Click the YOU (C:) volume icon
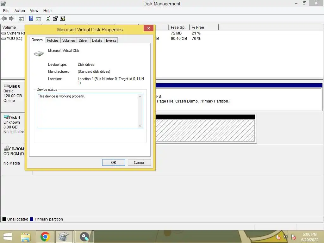Screen dimensions: 324x243 [4, 39]
